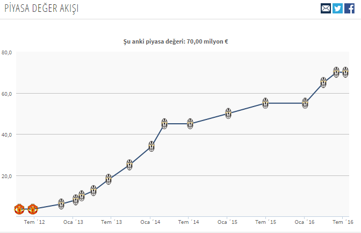Share chart via the Twitter icon

[337, 8]
